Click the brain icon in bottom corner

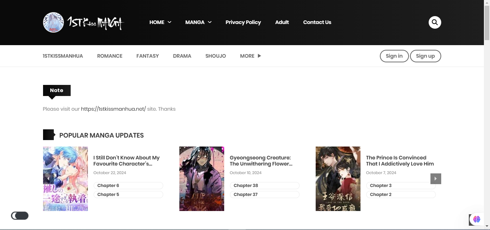(x=476, y=219)
